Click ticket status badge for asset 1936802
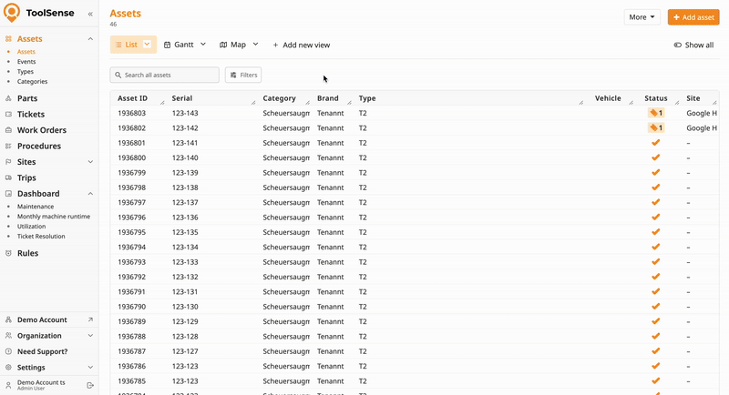The width and height of the screenshot is (729, 395). tap(655, 127)
